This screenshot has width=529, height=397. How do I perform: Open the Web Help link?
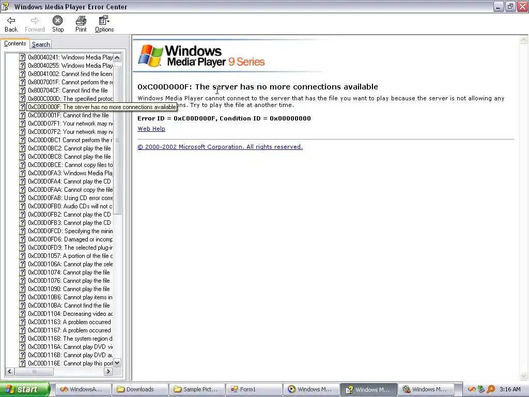coord(151,129)
